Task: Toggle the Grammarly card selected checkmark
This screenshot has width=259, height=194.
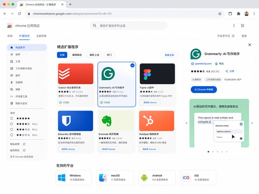Action: point(132,66)
